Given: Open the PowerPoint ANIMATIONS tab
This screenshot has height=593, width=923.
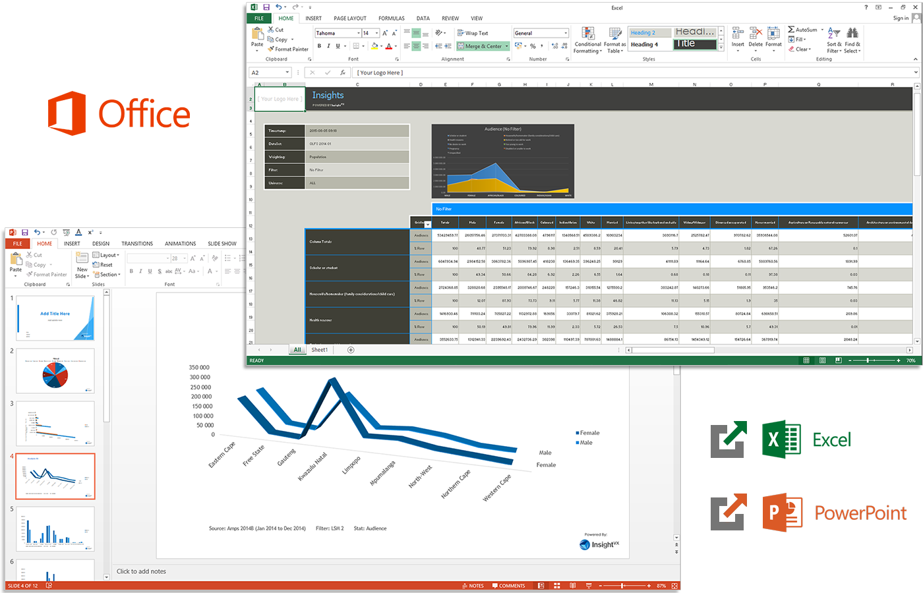Looking at the screenshot, I should (180, 244).
